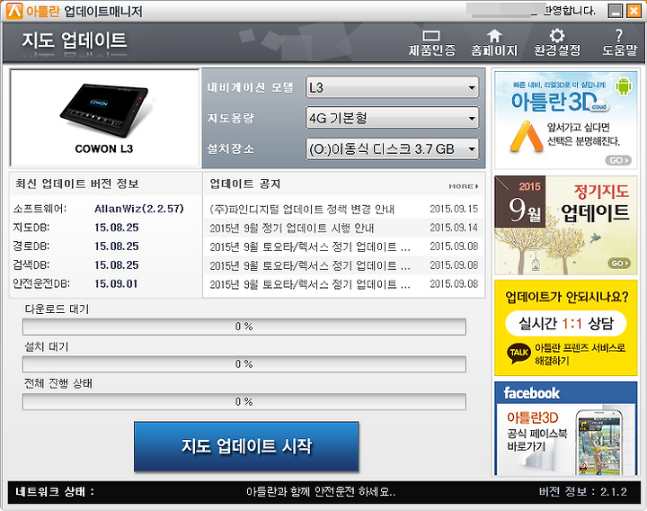The image size is (647, 511).
Task: Open the first 토요타/렉서스 정기 업데이트 notice
Action: coord(310,247)
